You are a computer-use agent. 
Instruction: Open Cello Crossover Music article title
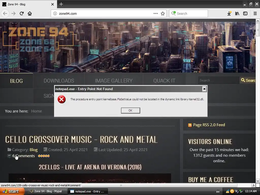pyautogui.click(x=81, y=139)
